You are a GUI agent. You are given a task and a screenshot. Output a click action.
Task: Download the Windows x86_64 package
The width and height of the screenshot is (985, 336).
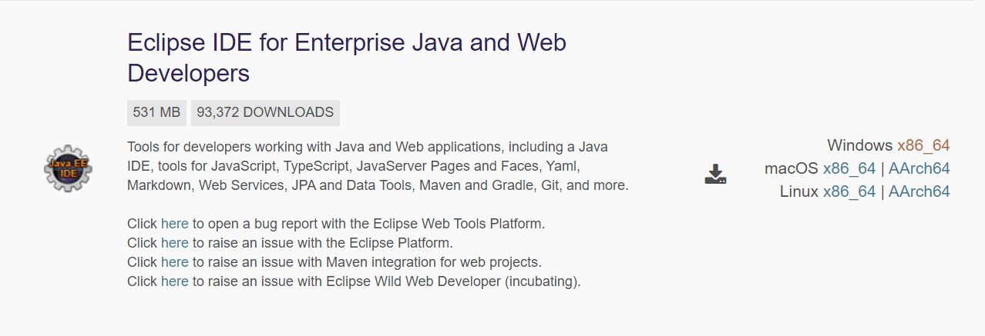tap(923, 145)
